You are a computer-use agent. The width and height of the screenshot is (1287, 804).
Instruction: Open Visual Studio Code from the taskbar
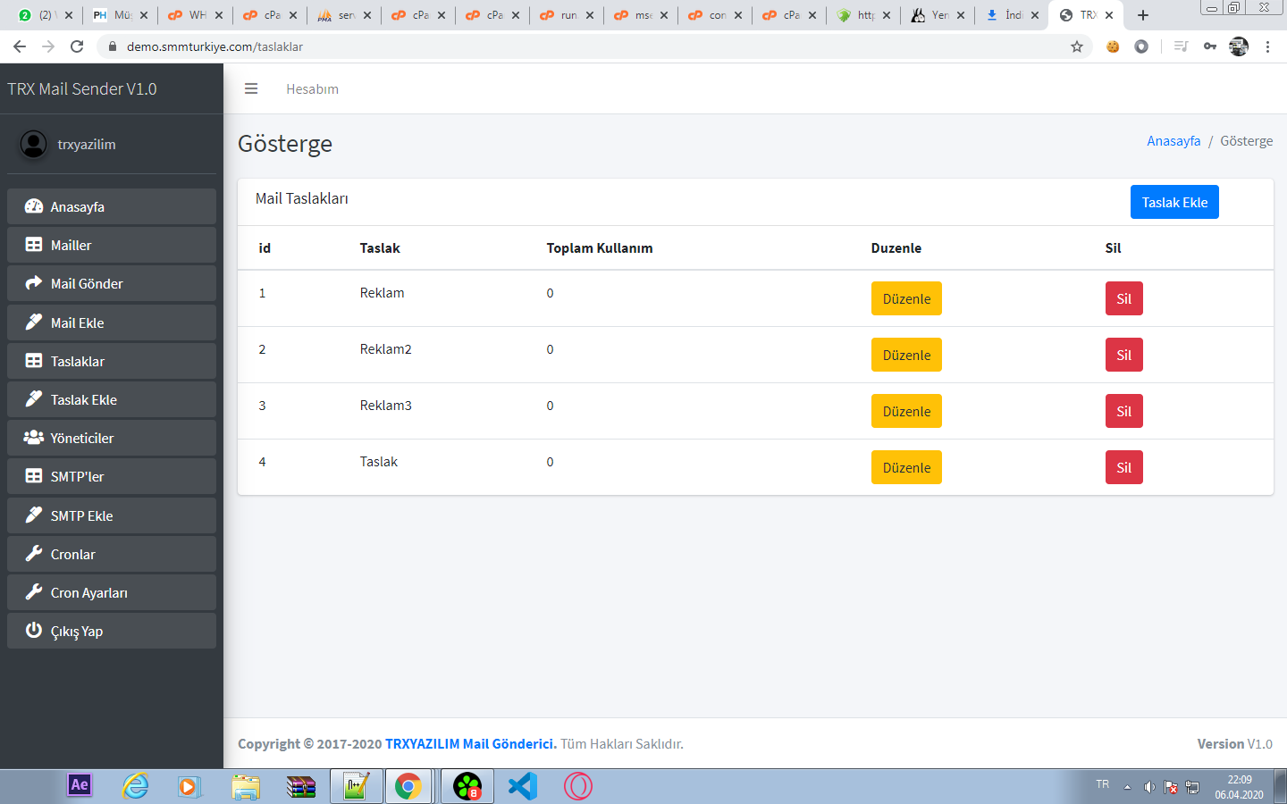[x=523, y=786]
